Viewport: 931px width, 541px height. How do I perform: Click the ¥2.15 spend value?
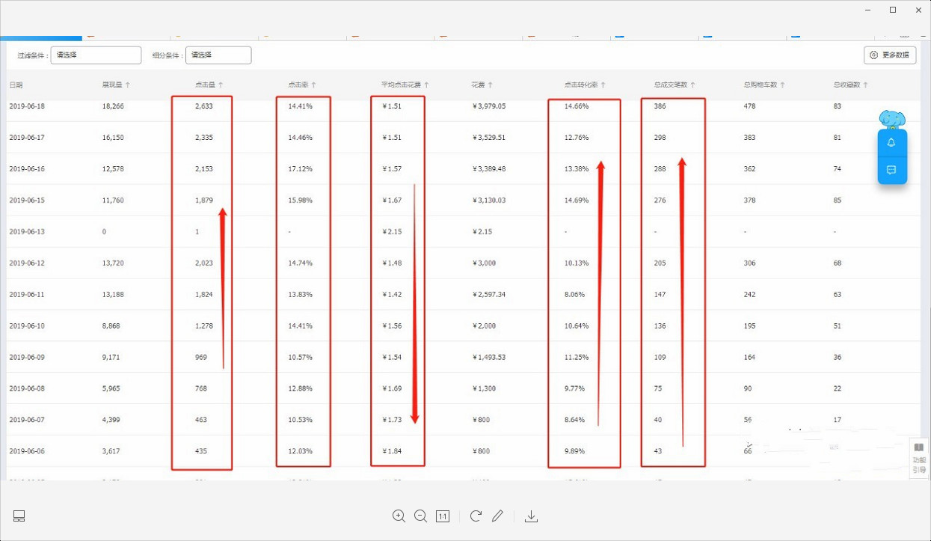482,232
